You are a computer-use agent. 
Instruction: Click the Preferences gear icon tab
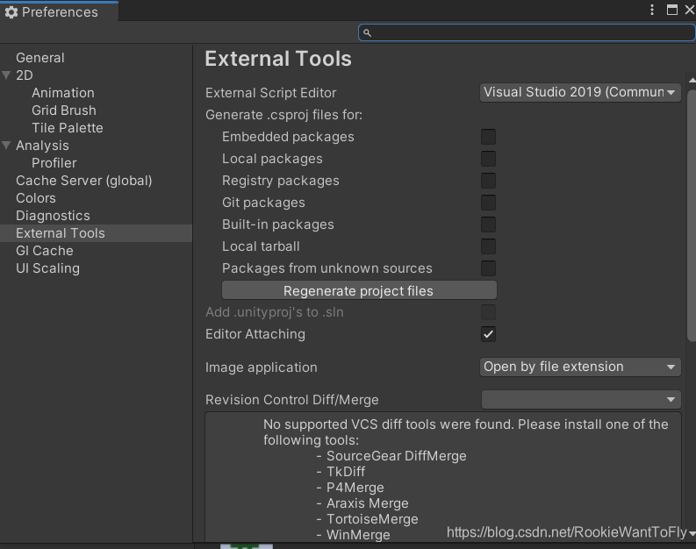click(x=11, y=12)
